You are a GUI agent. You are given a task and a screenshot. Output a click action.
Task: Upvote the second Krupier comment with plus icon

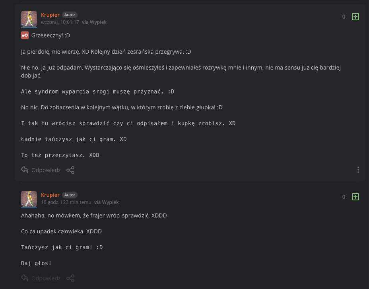point(355,197)
